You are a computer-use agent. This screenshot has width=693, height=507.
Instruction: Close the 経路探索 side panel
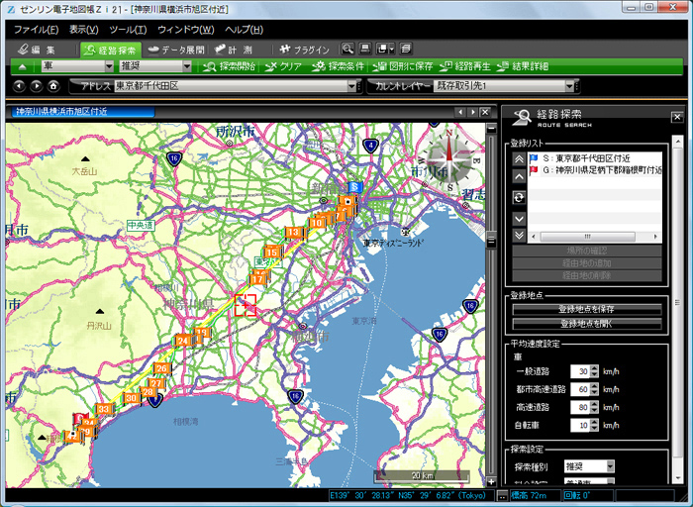pos(676,117)
